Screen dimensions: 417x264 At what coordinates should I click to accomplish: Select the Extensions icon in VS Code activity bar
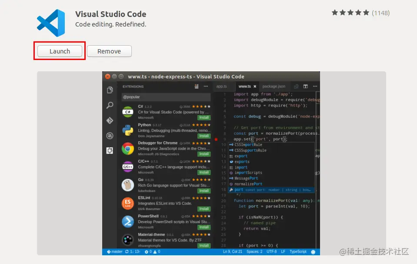click(110, 150)
